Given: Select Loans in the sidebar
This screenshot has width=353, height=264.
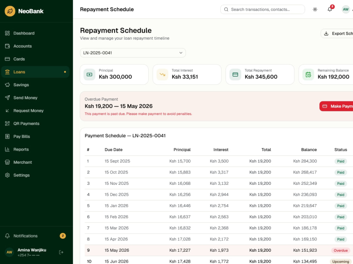Looking at the screenshot, I should click(35, 72).
